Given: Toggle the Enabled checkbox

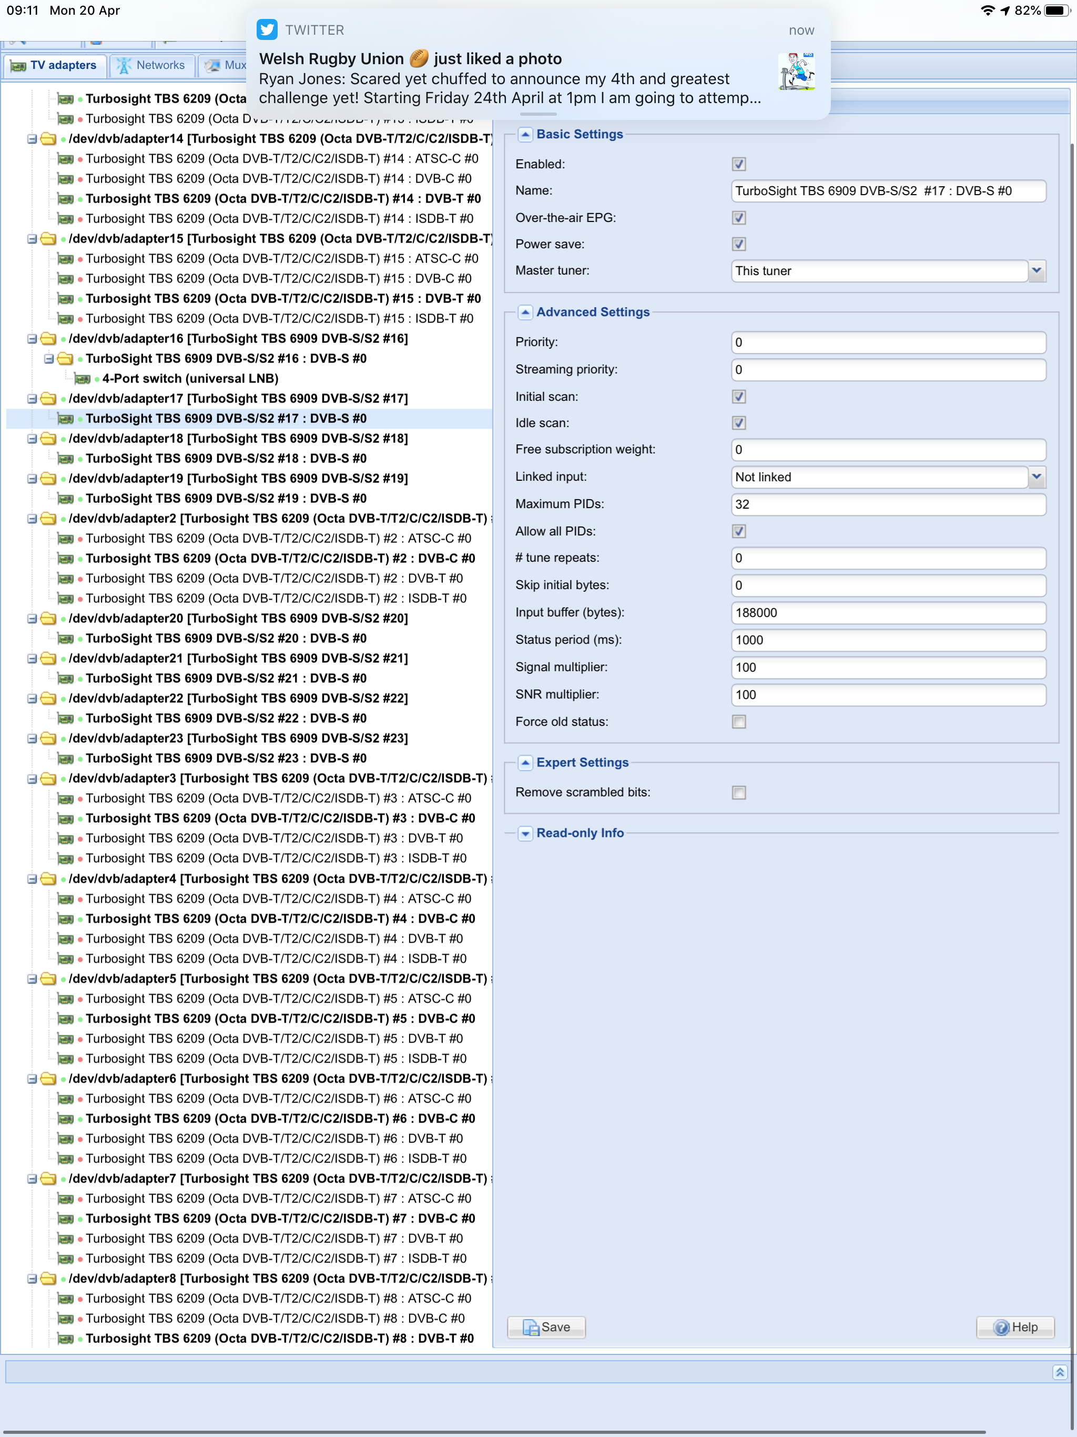Looking at the screenshot, I should tap(738, 164).
